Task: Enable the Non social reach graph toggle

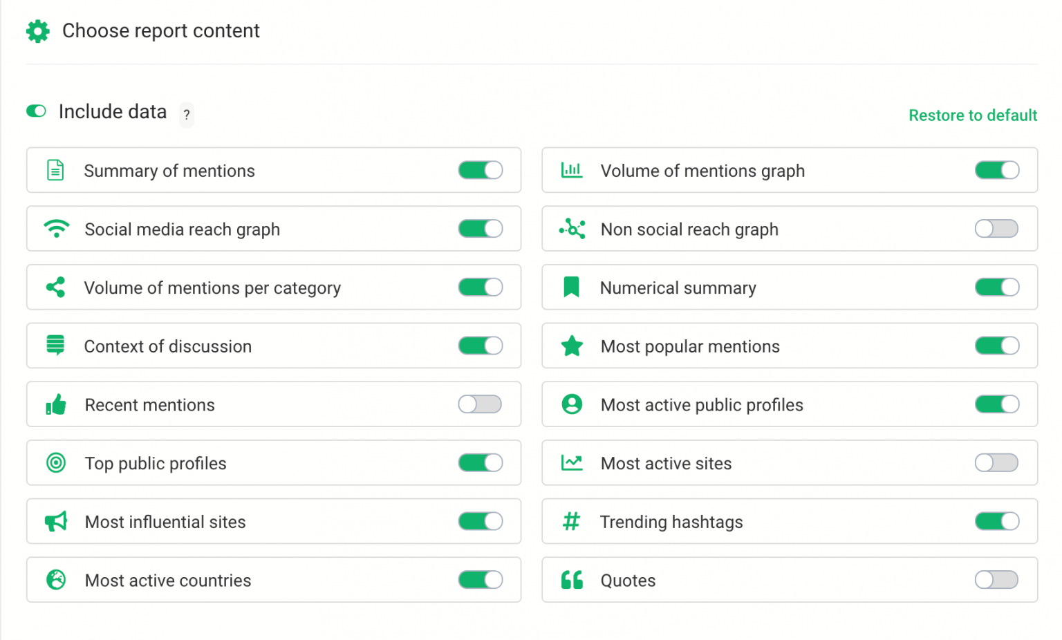Action: point(996,229)
